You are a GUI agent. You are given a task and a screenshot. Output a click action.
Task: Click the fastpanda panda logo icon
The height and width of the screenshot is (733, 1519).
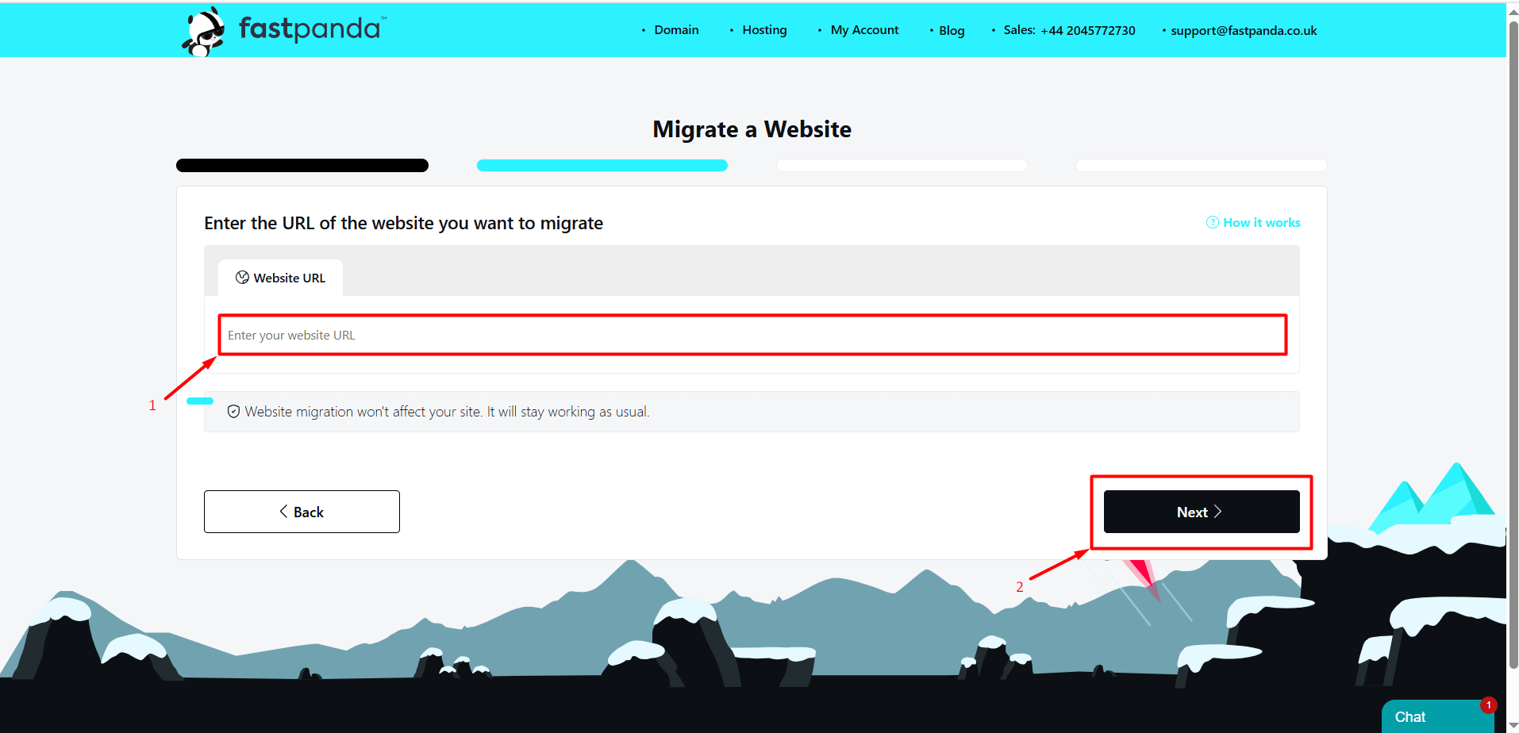click(x=204, y=31)
